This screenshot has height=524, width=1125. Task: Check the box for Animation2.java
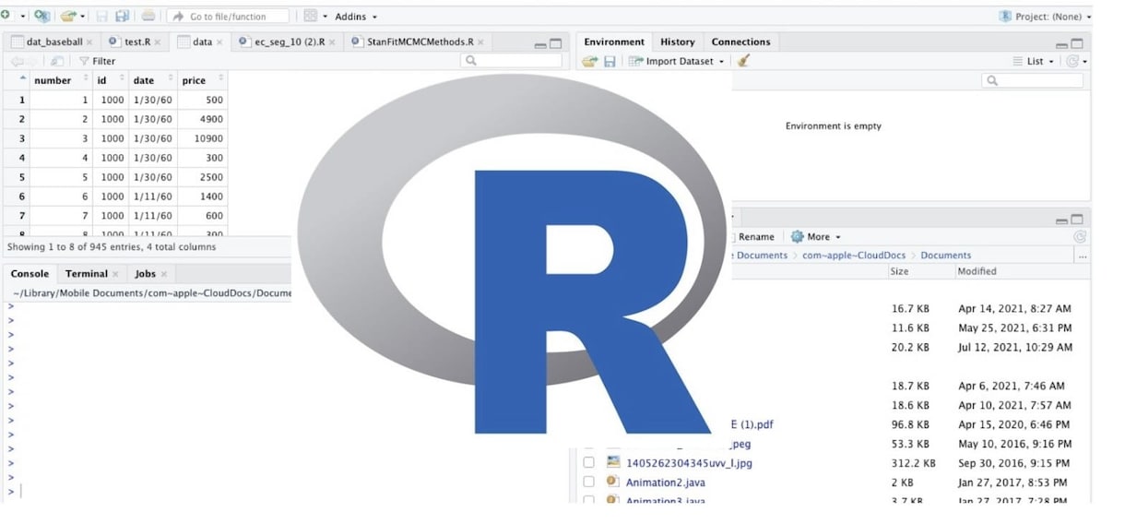[588, 482]
